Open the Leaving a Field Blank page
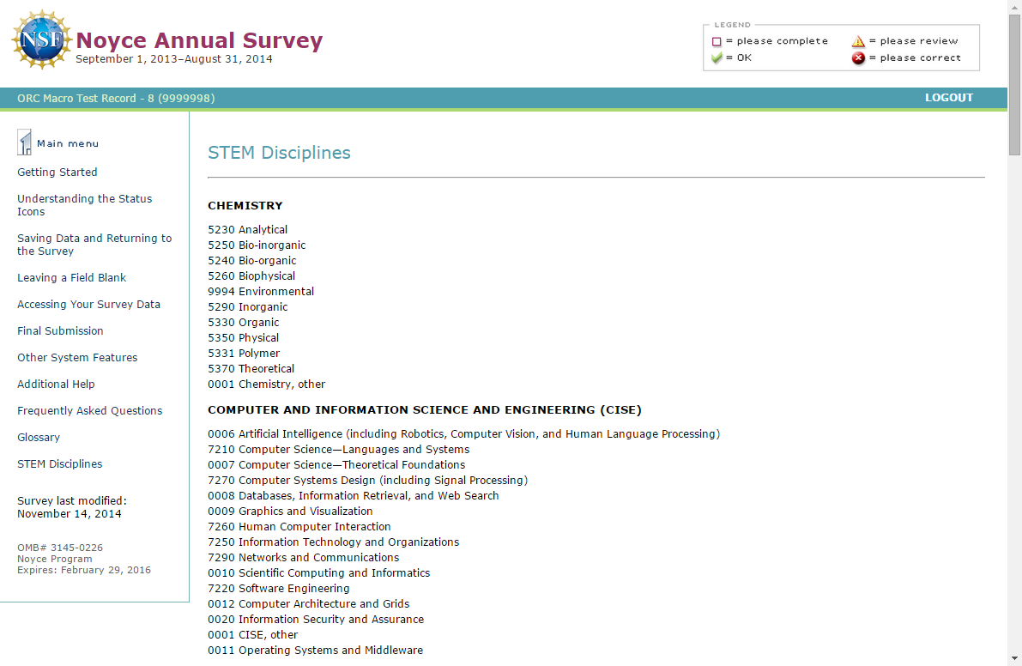The width and height of the screenshot is (1022, 666). tap(71, 278)
